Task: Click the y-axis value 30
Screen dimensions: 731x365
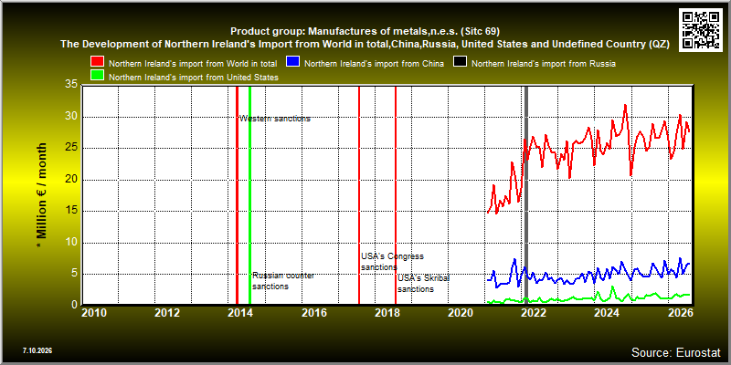Action: point(71,117)
